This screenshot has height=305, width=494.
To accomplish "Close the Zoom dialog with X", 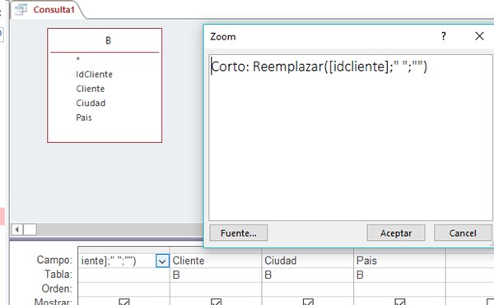I will [x=479, y=36].
